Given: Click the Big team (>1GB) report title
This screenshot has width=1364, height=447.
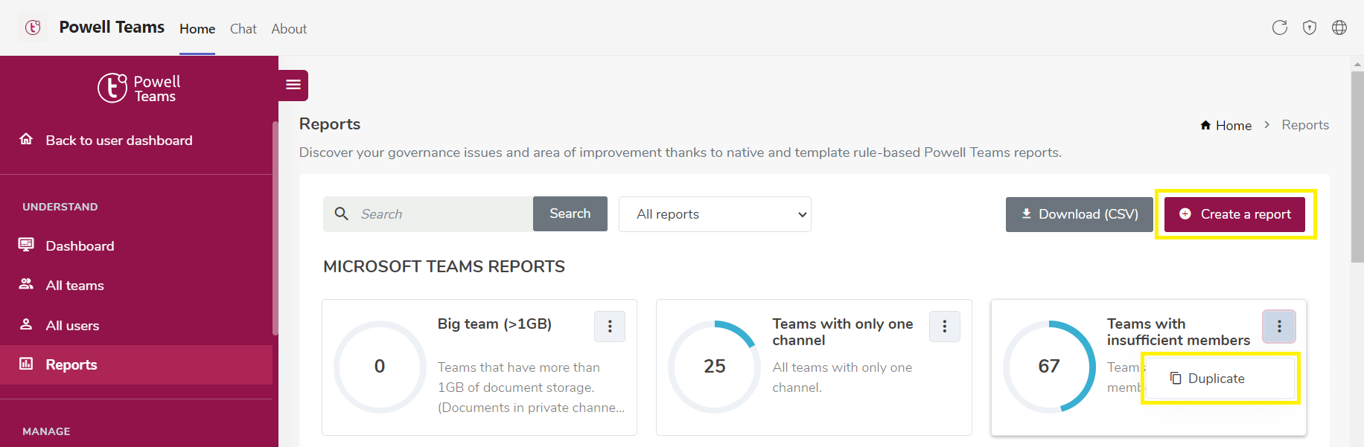Looking at the screenshot, I should (494, 324).
